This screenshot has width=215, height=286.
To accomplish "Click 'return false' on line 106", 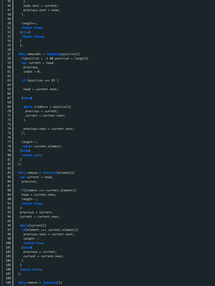I will [31, 269].
